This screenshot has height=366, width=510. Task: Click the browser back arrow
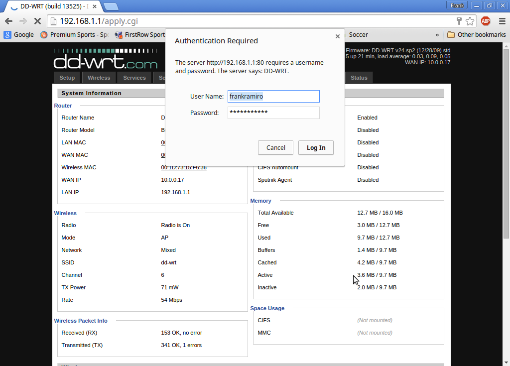(x=9, y=21)
